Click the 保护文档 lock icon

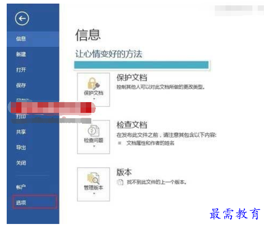(x=94, y=83)
